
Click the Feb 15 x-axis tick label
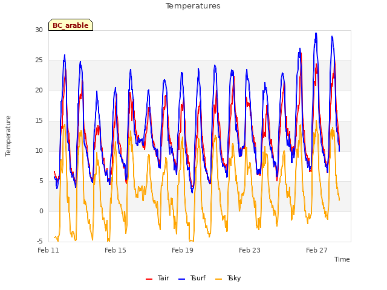115,250
